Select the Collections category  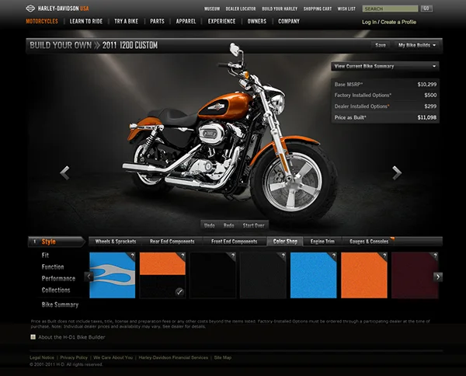click(x=56, y=290)
